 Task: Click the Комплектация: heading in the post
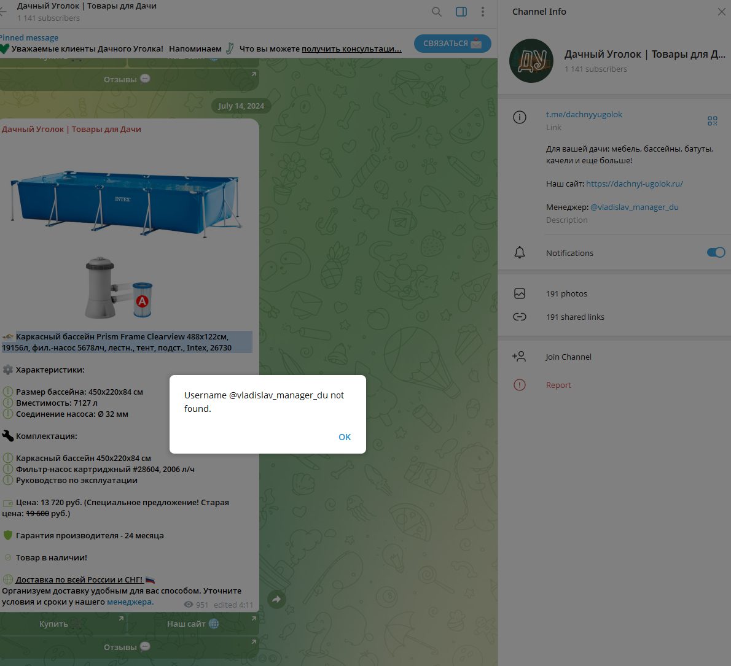(46, 436)
